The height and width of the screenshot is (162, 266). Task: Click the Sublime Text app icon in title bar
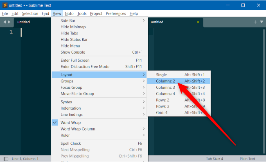[5, 5]
